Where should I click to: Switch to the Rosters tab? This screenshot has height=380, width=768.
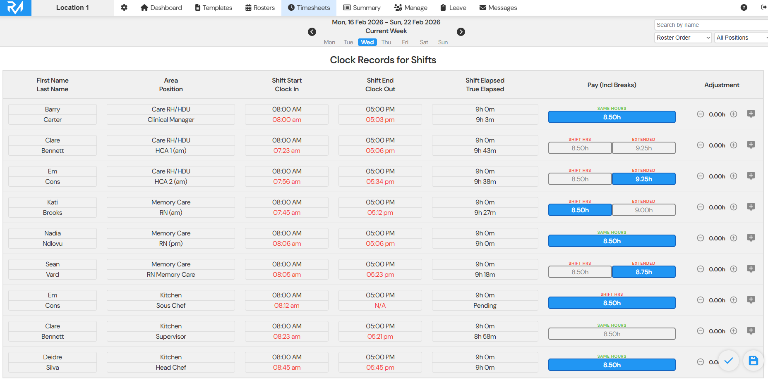[x=260, y=7]
